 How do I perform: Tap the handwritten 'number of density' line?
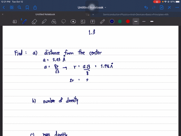pyautogui.click(x=61, y=100)
